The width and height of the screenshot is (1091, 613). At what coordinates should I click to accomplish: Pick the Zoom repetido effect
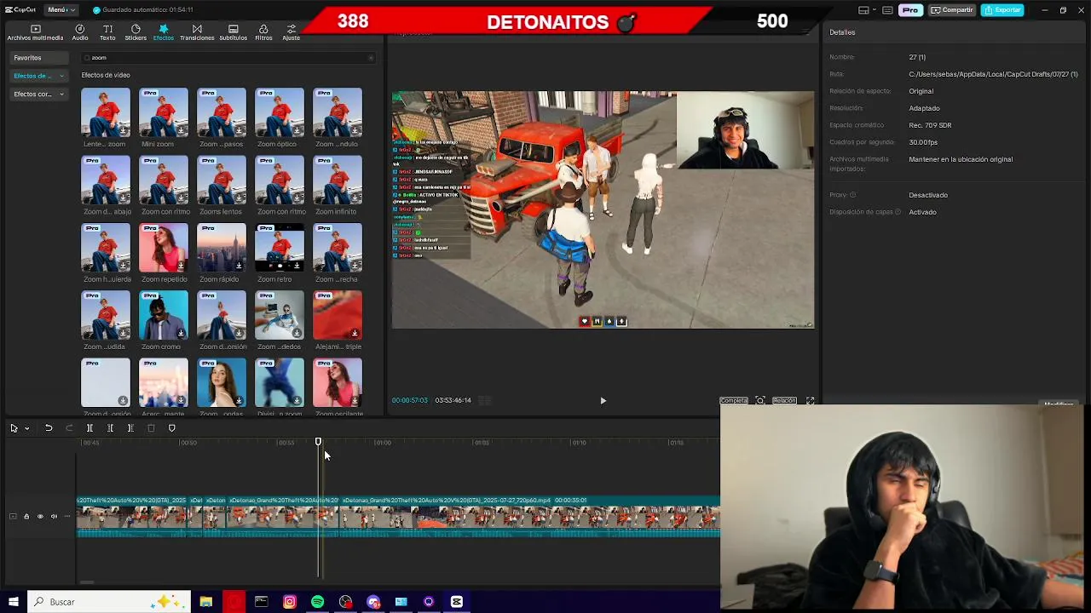[x=164, y=248]
